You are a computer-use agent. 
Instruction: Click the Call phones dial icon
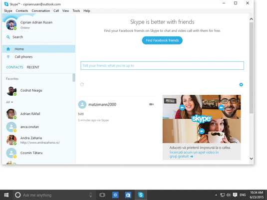pos(8,57)
